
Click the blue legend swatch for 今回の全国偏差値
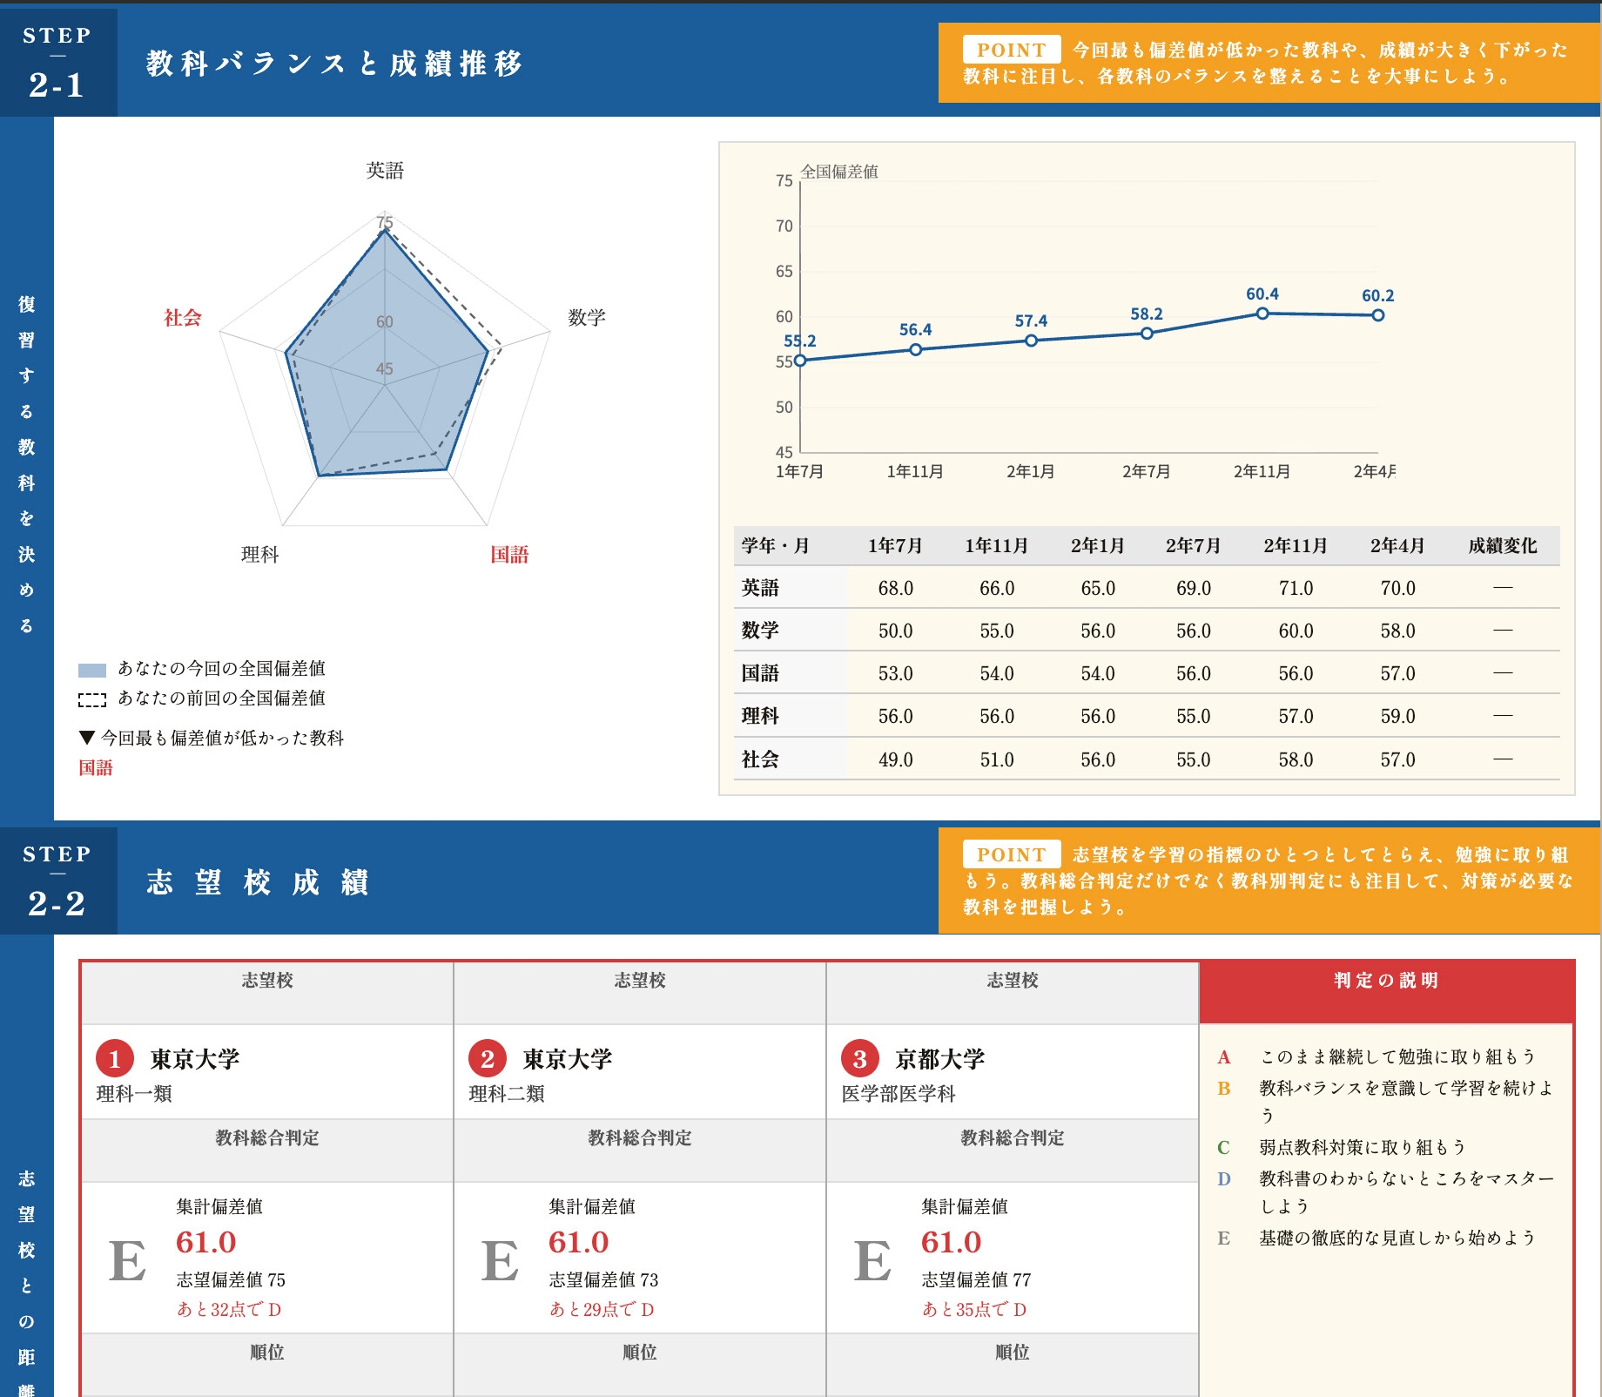pos(91,670)
